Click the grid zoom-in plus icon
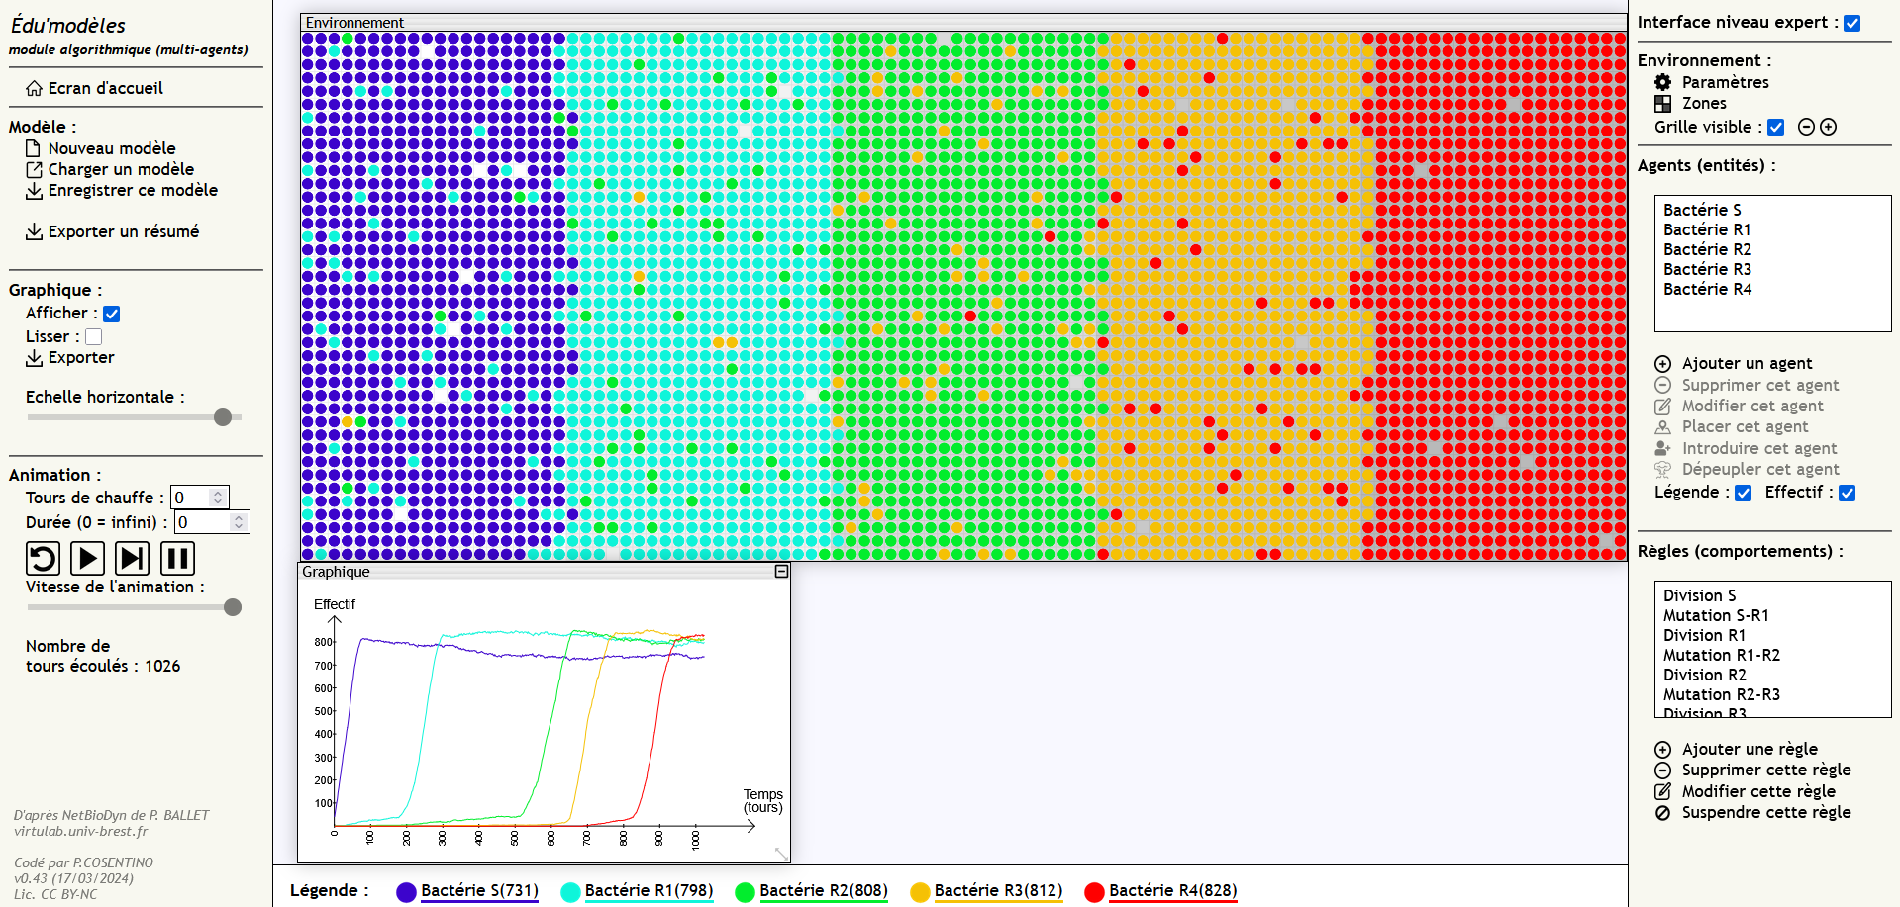This screenshot has height=907, width=1900. pyautogui.click(x=1829, y=127)
